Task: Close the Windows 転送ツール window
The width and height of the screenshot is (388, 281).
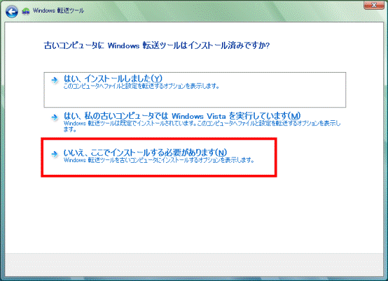Action: click(374, 5)
